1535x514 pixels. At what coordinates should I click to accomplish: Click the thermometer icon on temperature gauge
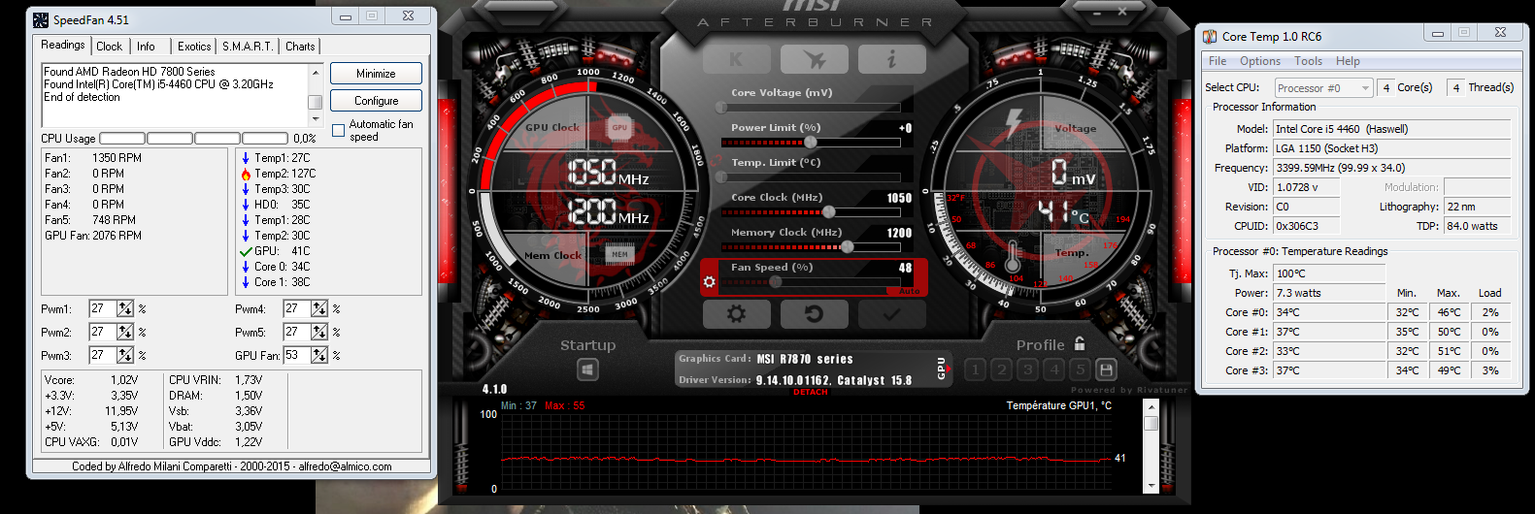click(x=1013, y=257)
